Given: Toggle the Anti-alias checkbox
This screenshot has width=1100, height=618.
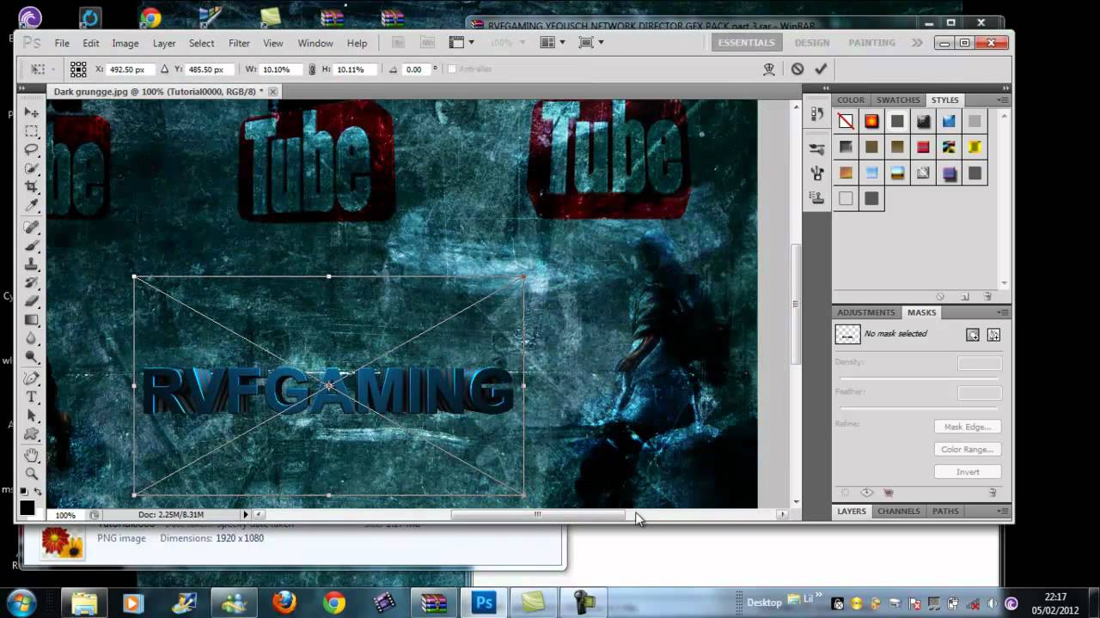Looking at the screenshot, I should click(452, 70).
